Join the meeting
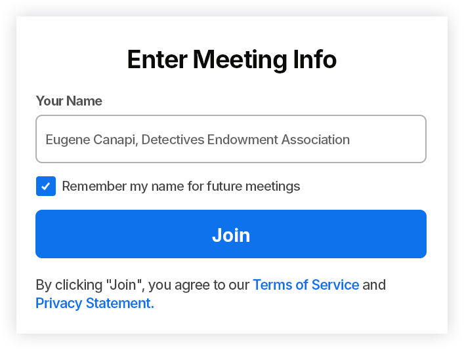The height and width of the screenshot is (350, 464). 231,234
